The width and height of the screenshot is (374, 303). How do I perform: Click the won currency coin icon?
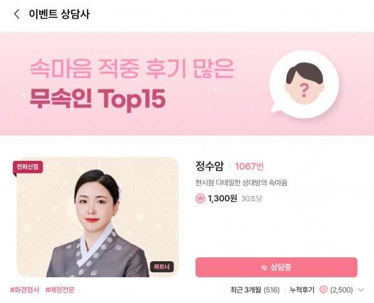tap(200, 198)
